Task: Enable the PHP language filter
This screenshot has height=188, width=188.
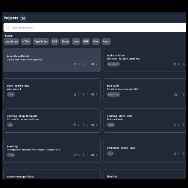Action: click(x=86, y=41)
